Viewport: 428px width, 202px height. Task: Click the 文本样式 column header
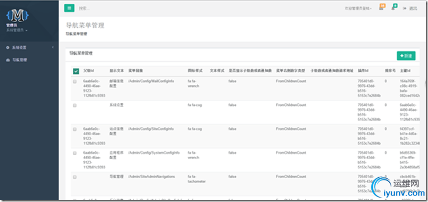[217, 71]
